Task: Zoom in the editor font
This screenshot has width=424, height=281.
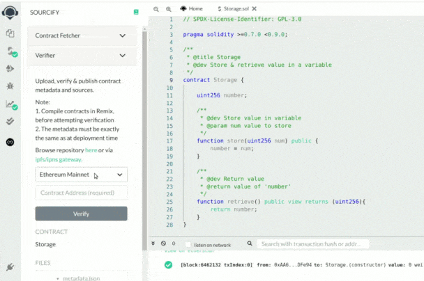Action: (x=169, y=8)
